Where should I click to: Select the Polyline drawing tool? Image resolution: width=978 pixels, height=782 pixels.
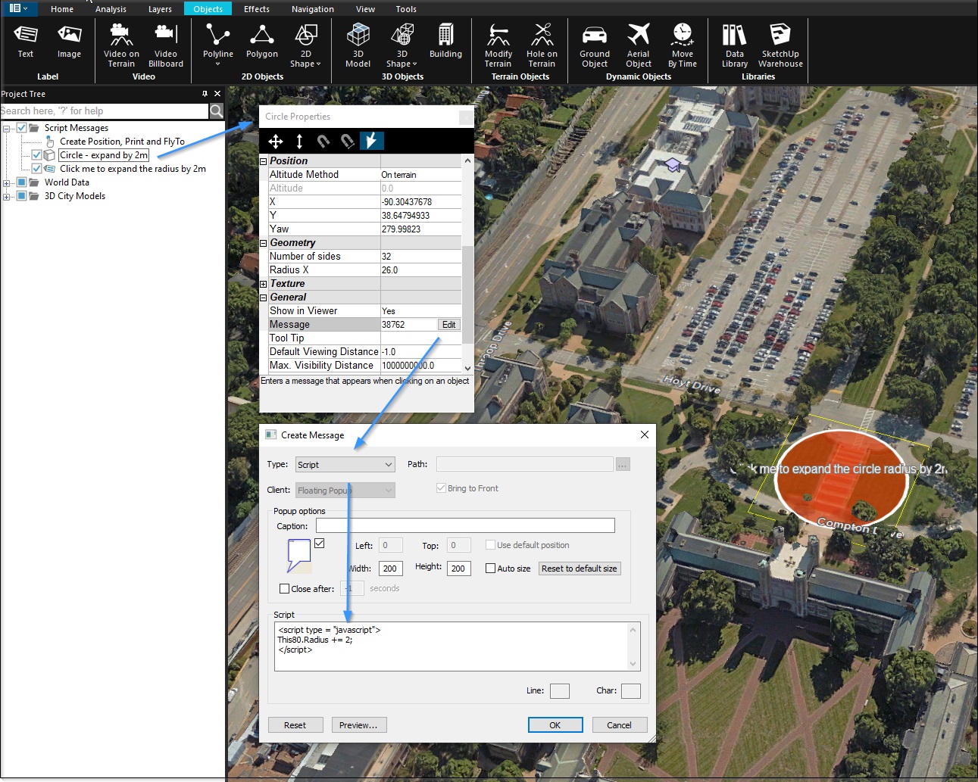coord(217,44)
